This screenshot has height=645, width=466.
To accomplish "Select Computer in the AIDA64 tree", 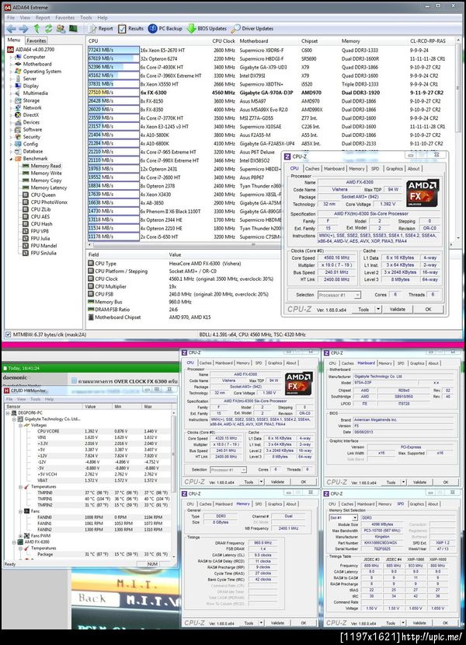I will tap(34, 57).
